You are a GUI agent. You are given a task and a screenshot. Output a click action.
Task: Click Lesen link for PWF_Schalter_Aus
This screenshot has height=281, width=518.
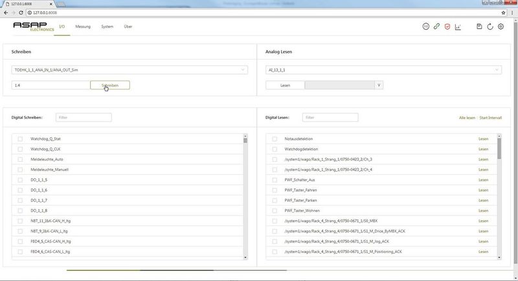483,180
